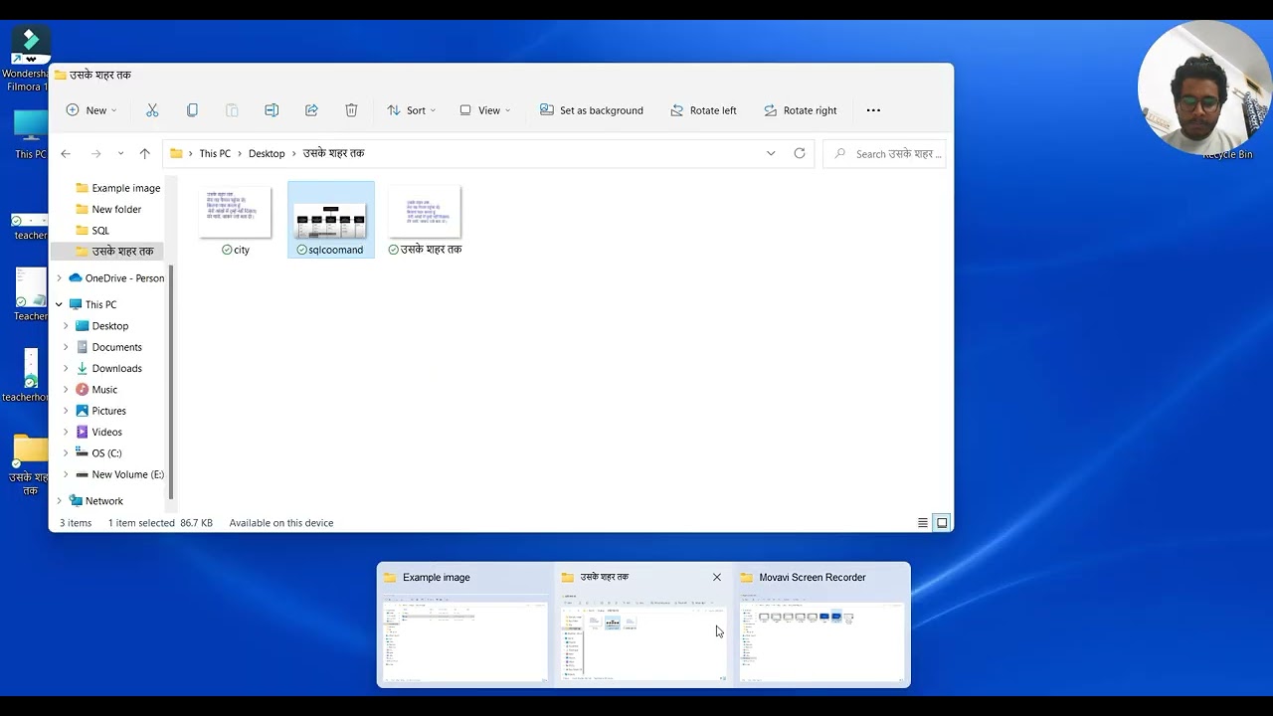Expand the OS (C:) drive node
This screenshot has width=1273, height=716.
pyautogui.click(x=66, y=453)
